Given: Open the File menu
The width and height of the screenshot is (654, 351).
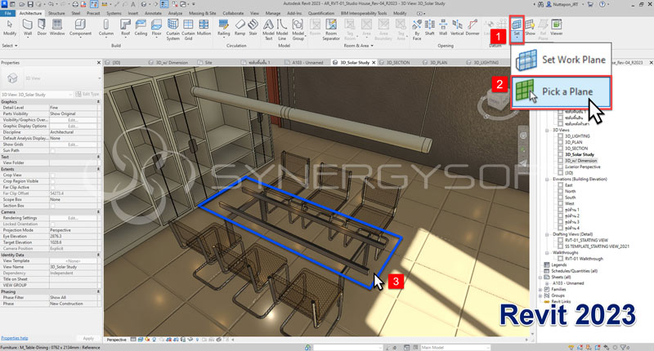Looking at the screenshot, I should click(8, 13).
